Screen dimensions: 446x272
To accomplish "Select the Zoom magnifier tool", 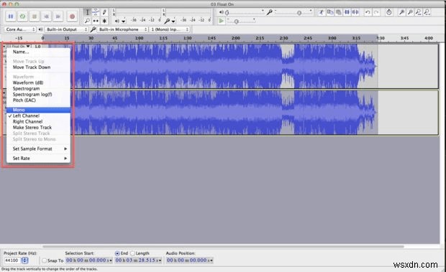I will click(87, 21).
